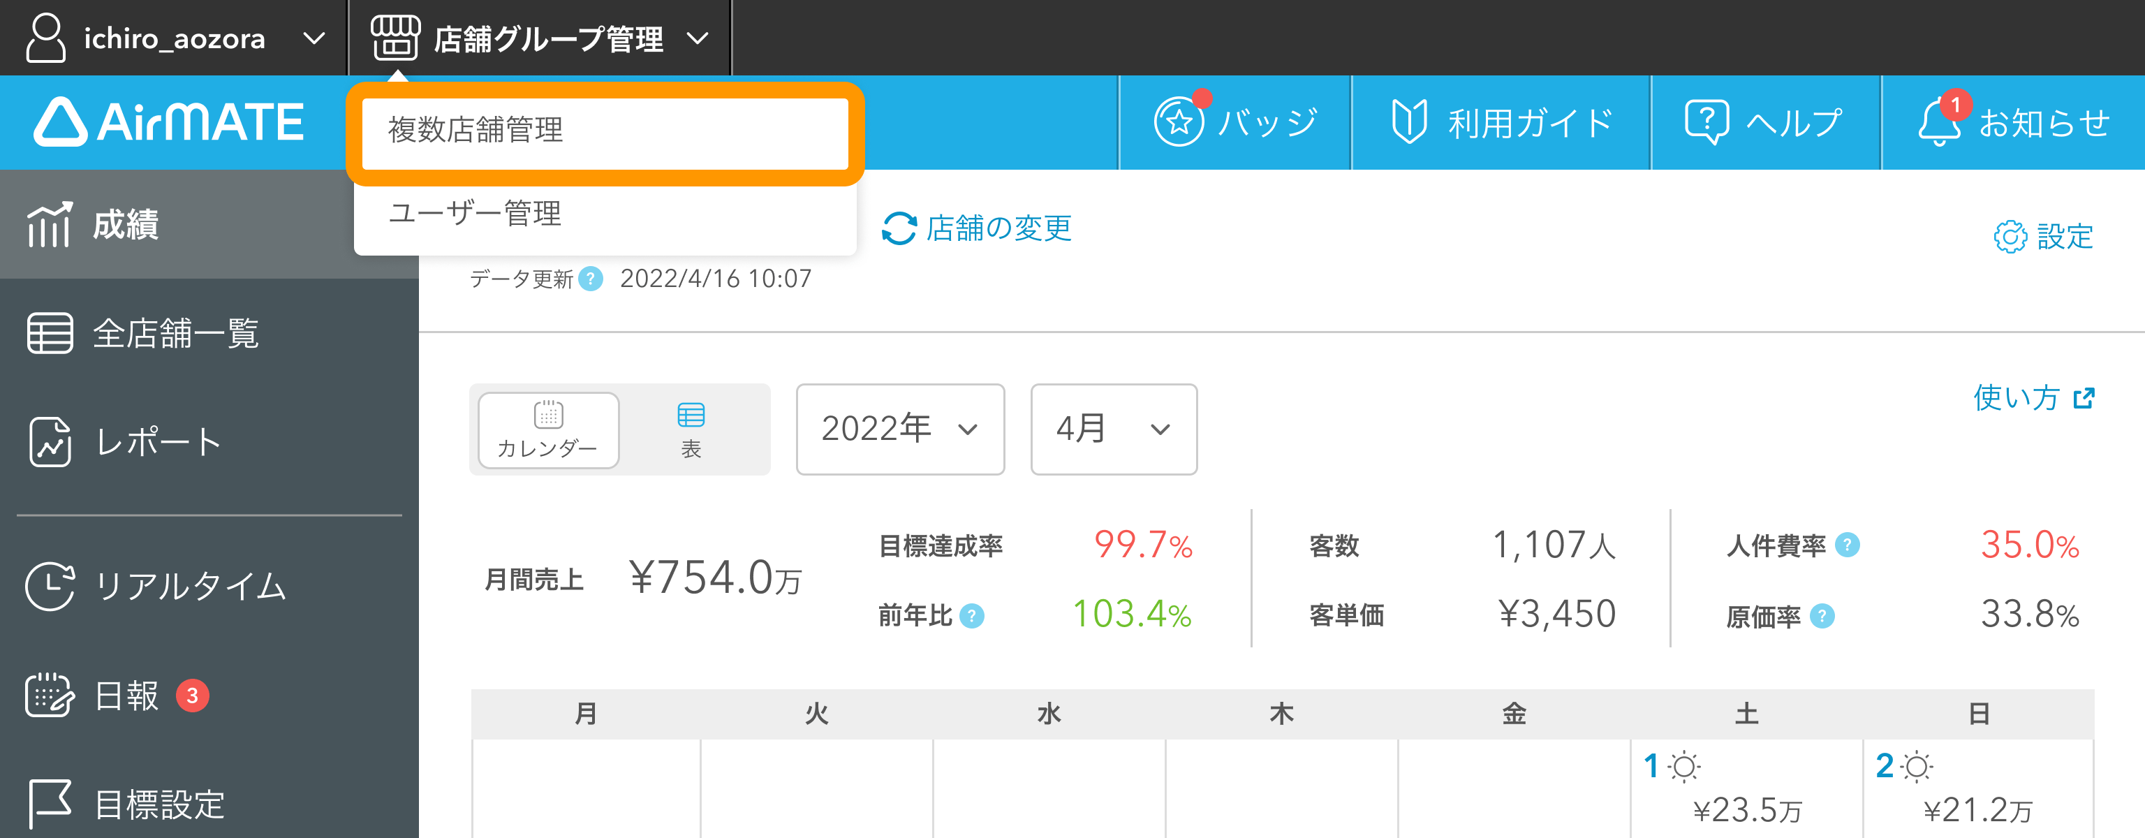Select 複数店舗管理 menu item
This screenshot has width=2145, height=838.
coord(605,133)
